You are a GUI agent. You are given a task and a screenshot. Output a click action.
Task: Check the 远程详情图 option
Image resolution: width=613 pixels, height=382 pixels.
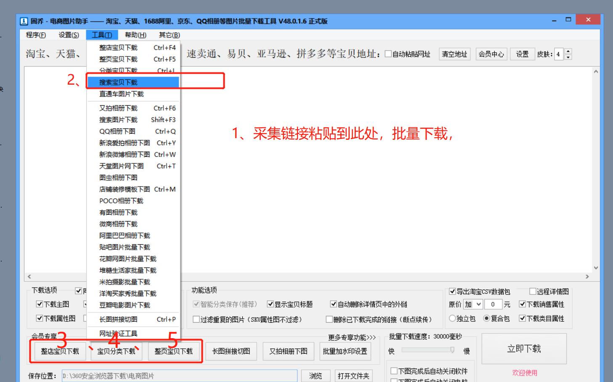[x=532, y=291]
